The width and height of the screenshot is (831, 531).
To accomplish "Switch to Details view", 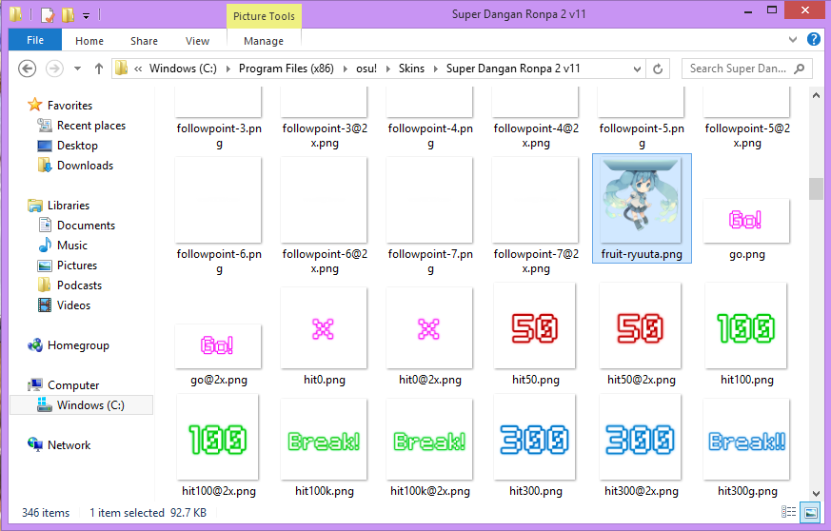I will (x=788, y=513).
